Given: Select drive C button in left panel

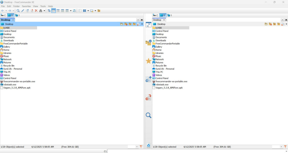Looking at the screenshot, I should (x=3, y=15).
